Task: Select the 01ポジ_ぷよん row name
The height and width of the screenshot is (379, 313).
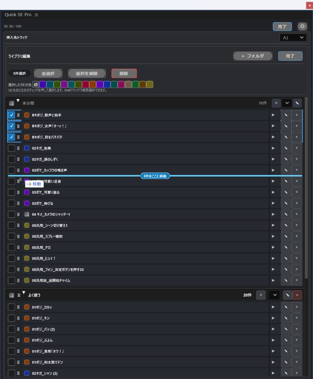Action: tap(42, 340)
